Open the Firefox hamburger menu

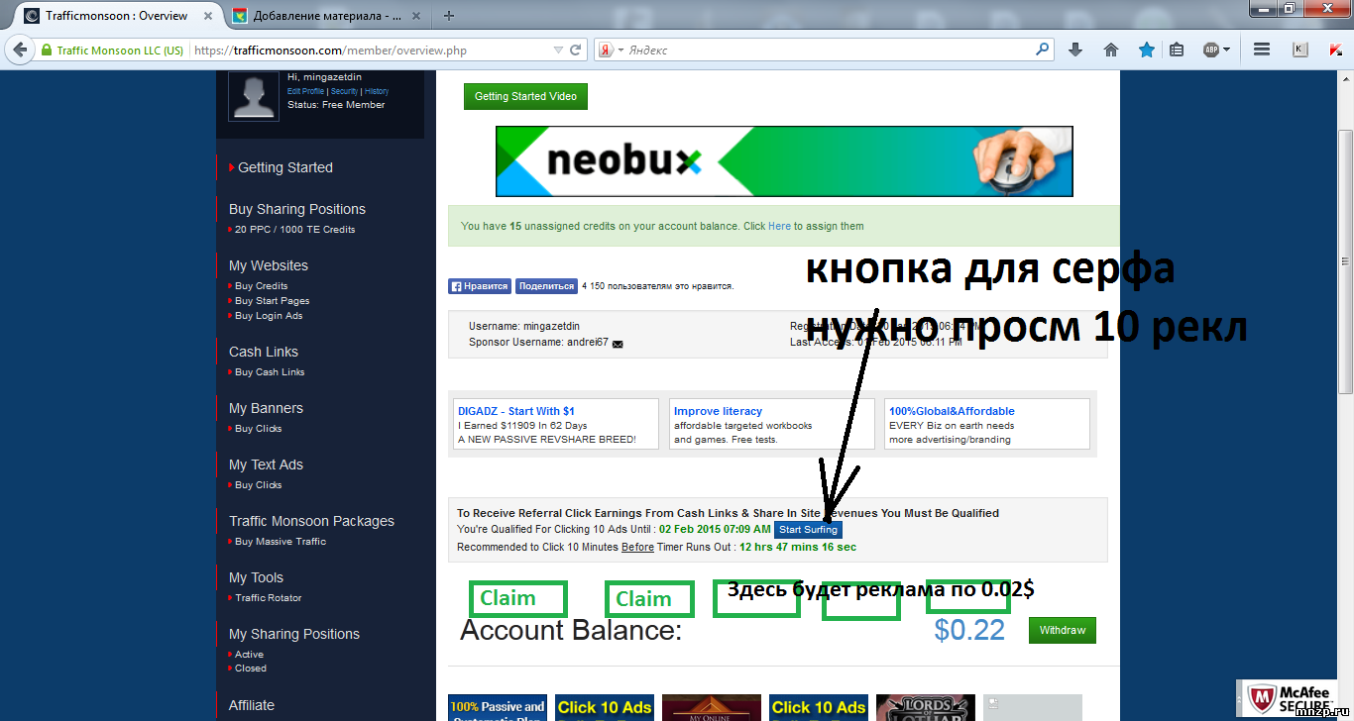1262,50
